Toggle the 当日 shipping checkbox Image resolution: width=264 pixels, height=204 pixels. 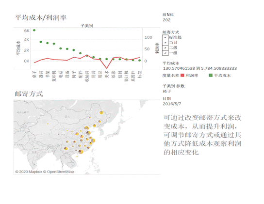pos(165,43)
